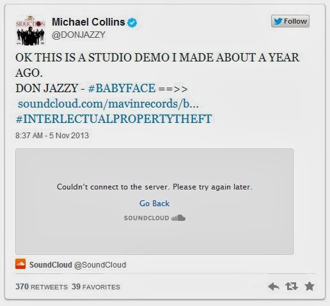Click the SoundCloud cloud logo in embed

coord(178,218)
